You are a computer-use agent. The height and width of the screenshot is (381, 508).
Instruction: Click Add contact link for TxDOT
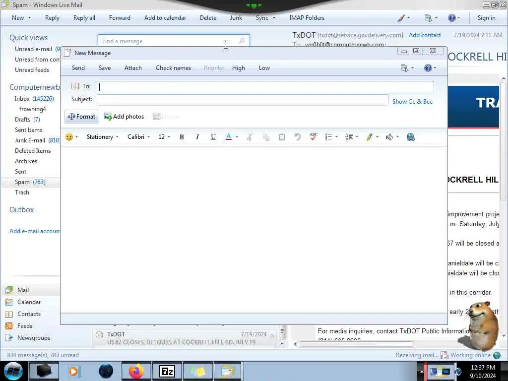425,35
